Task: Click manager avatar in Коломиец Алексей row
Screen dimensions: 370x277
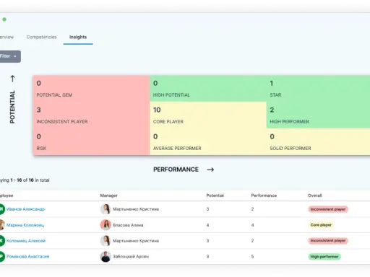Action: coord(106,241)
